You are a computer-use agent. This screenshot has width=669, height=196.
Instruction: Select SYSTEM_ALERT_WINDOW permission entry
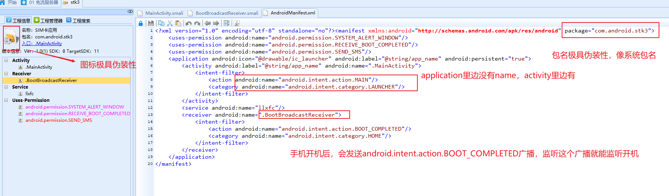(x=75, y=107)
